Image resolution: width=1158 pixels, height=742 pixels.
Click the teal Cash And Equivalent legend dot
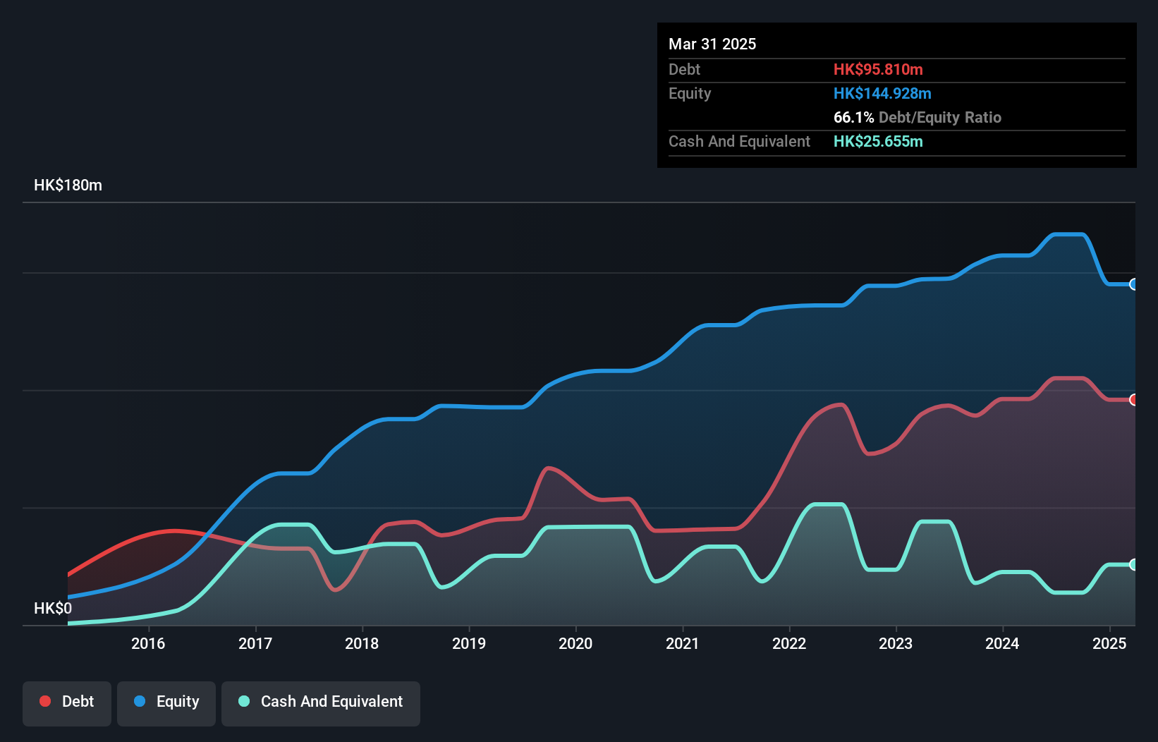click(x=243, y=701)
